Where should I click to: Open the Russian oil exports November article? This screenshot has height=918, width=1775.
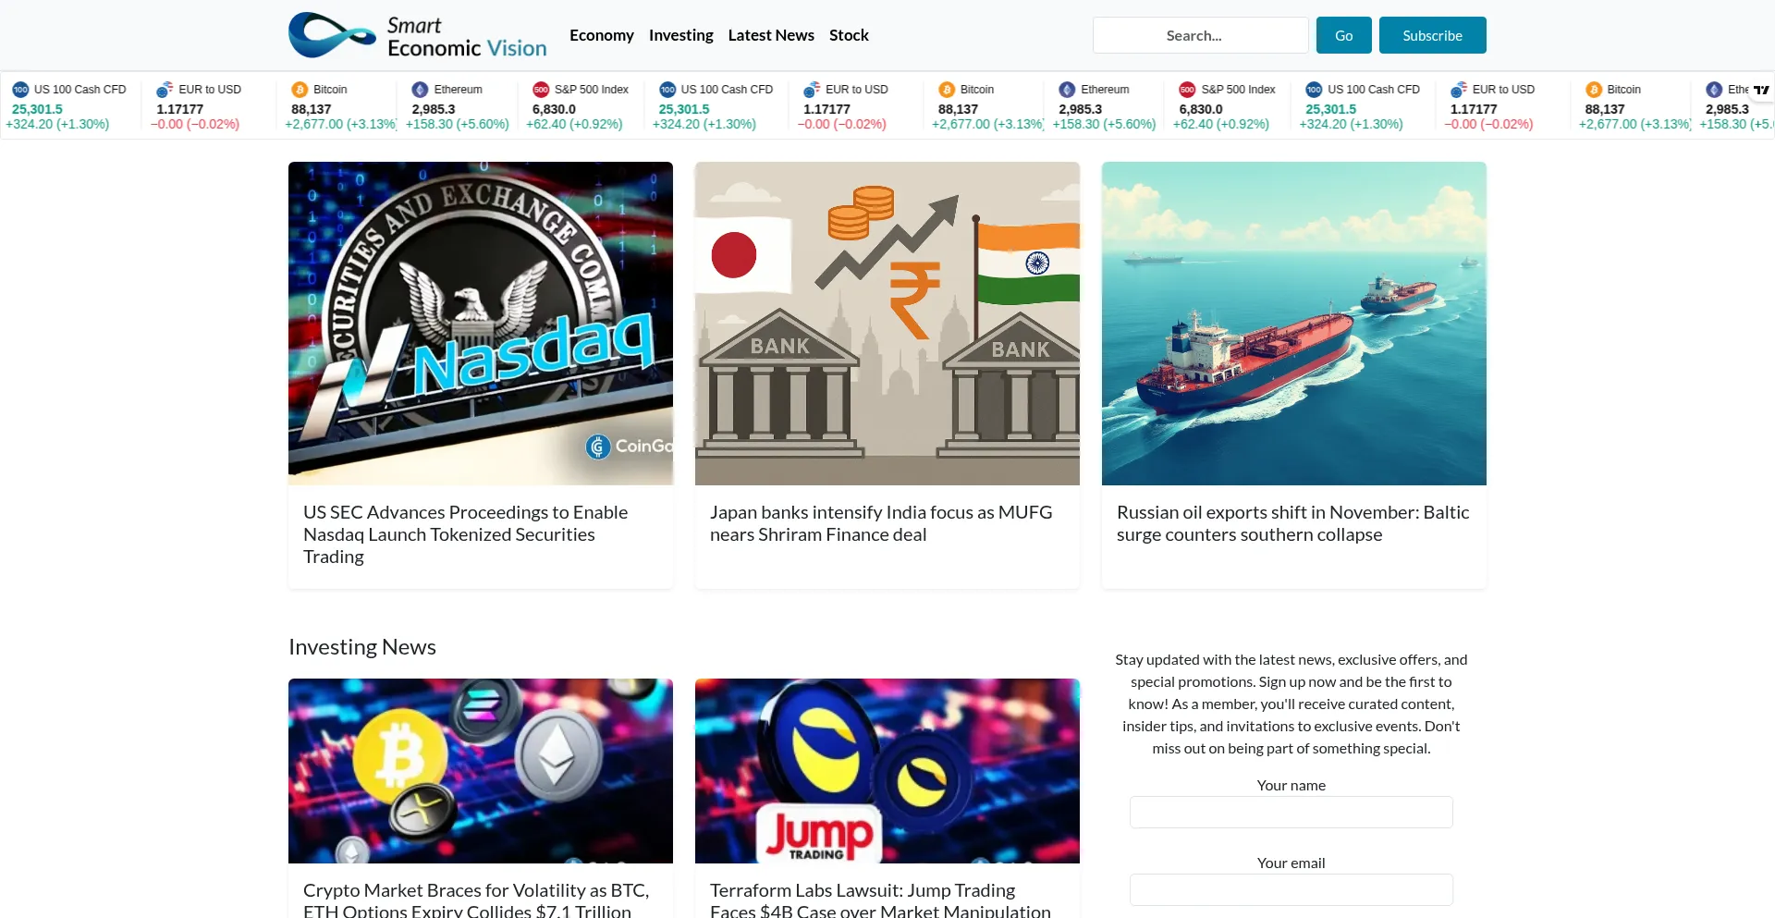(x=1292, y=522)
